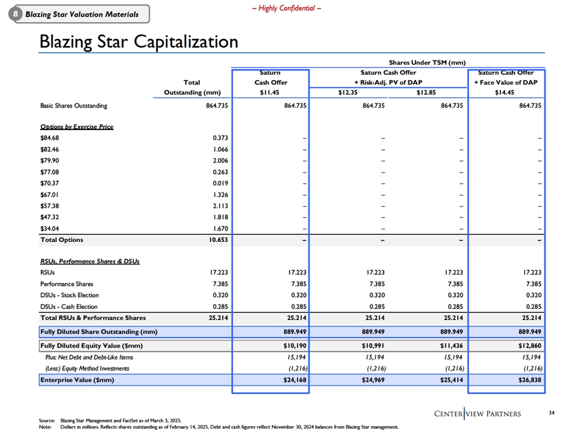Select the Fully Diluted Share Outstanding row label
The image size is (573, 430).
(x=99, y=331)
